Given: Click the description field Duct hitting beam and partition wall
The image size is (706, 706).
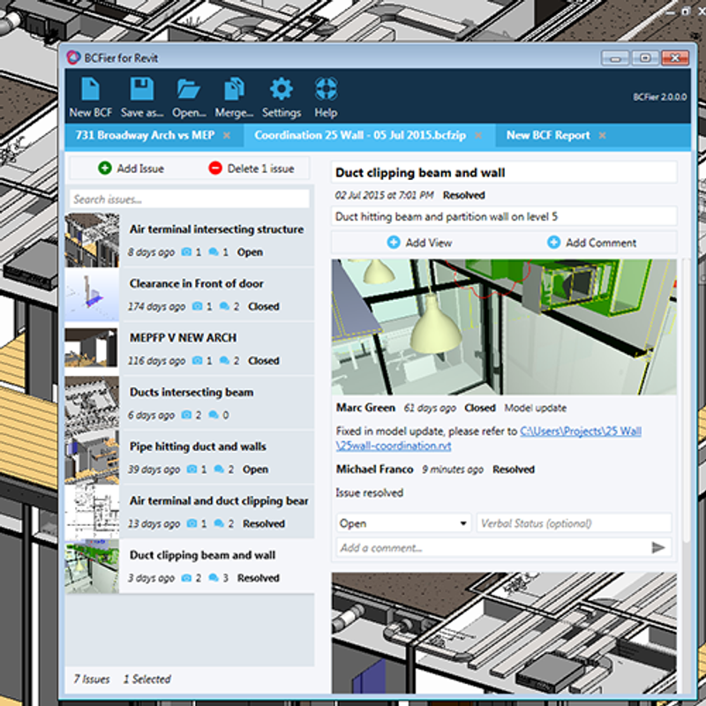Looking at the screenshot, I should 504,216.
